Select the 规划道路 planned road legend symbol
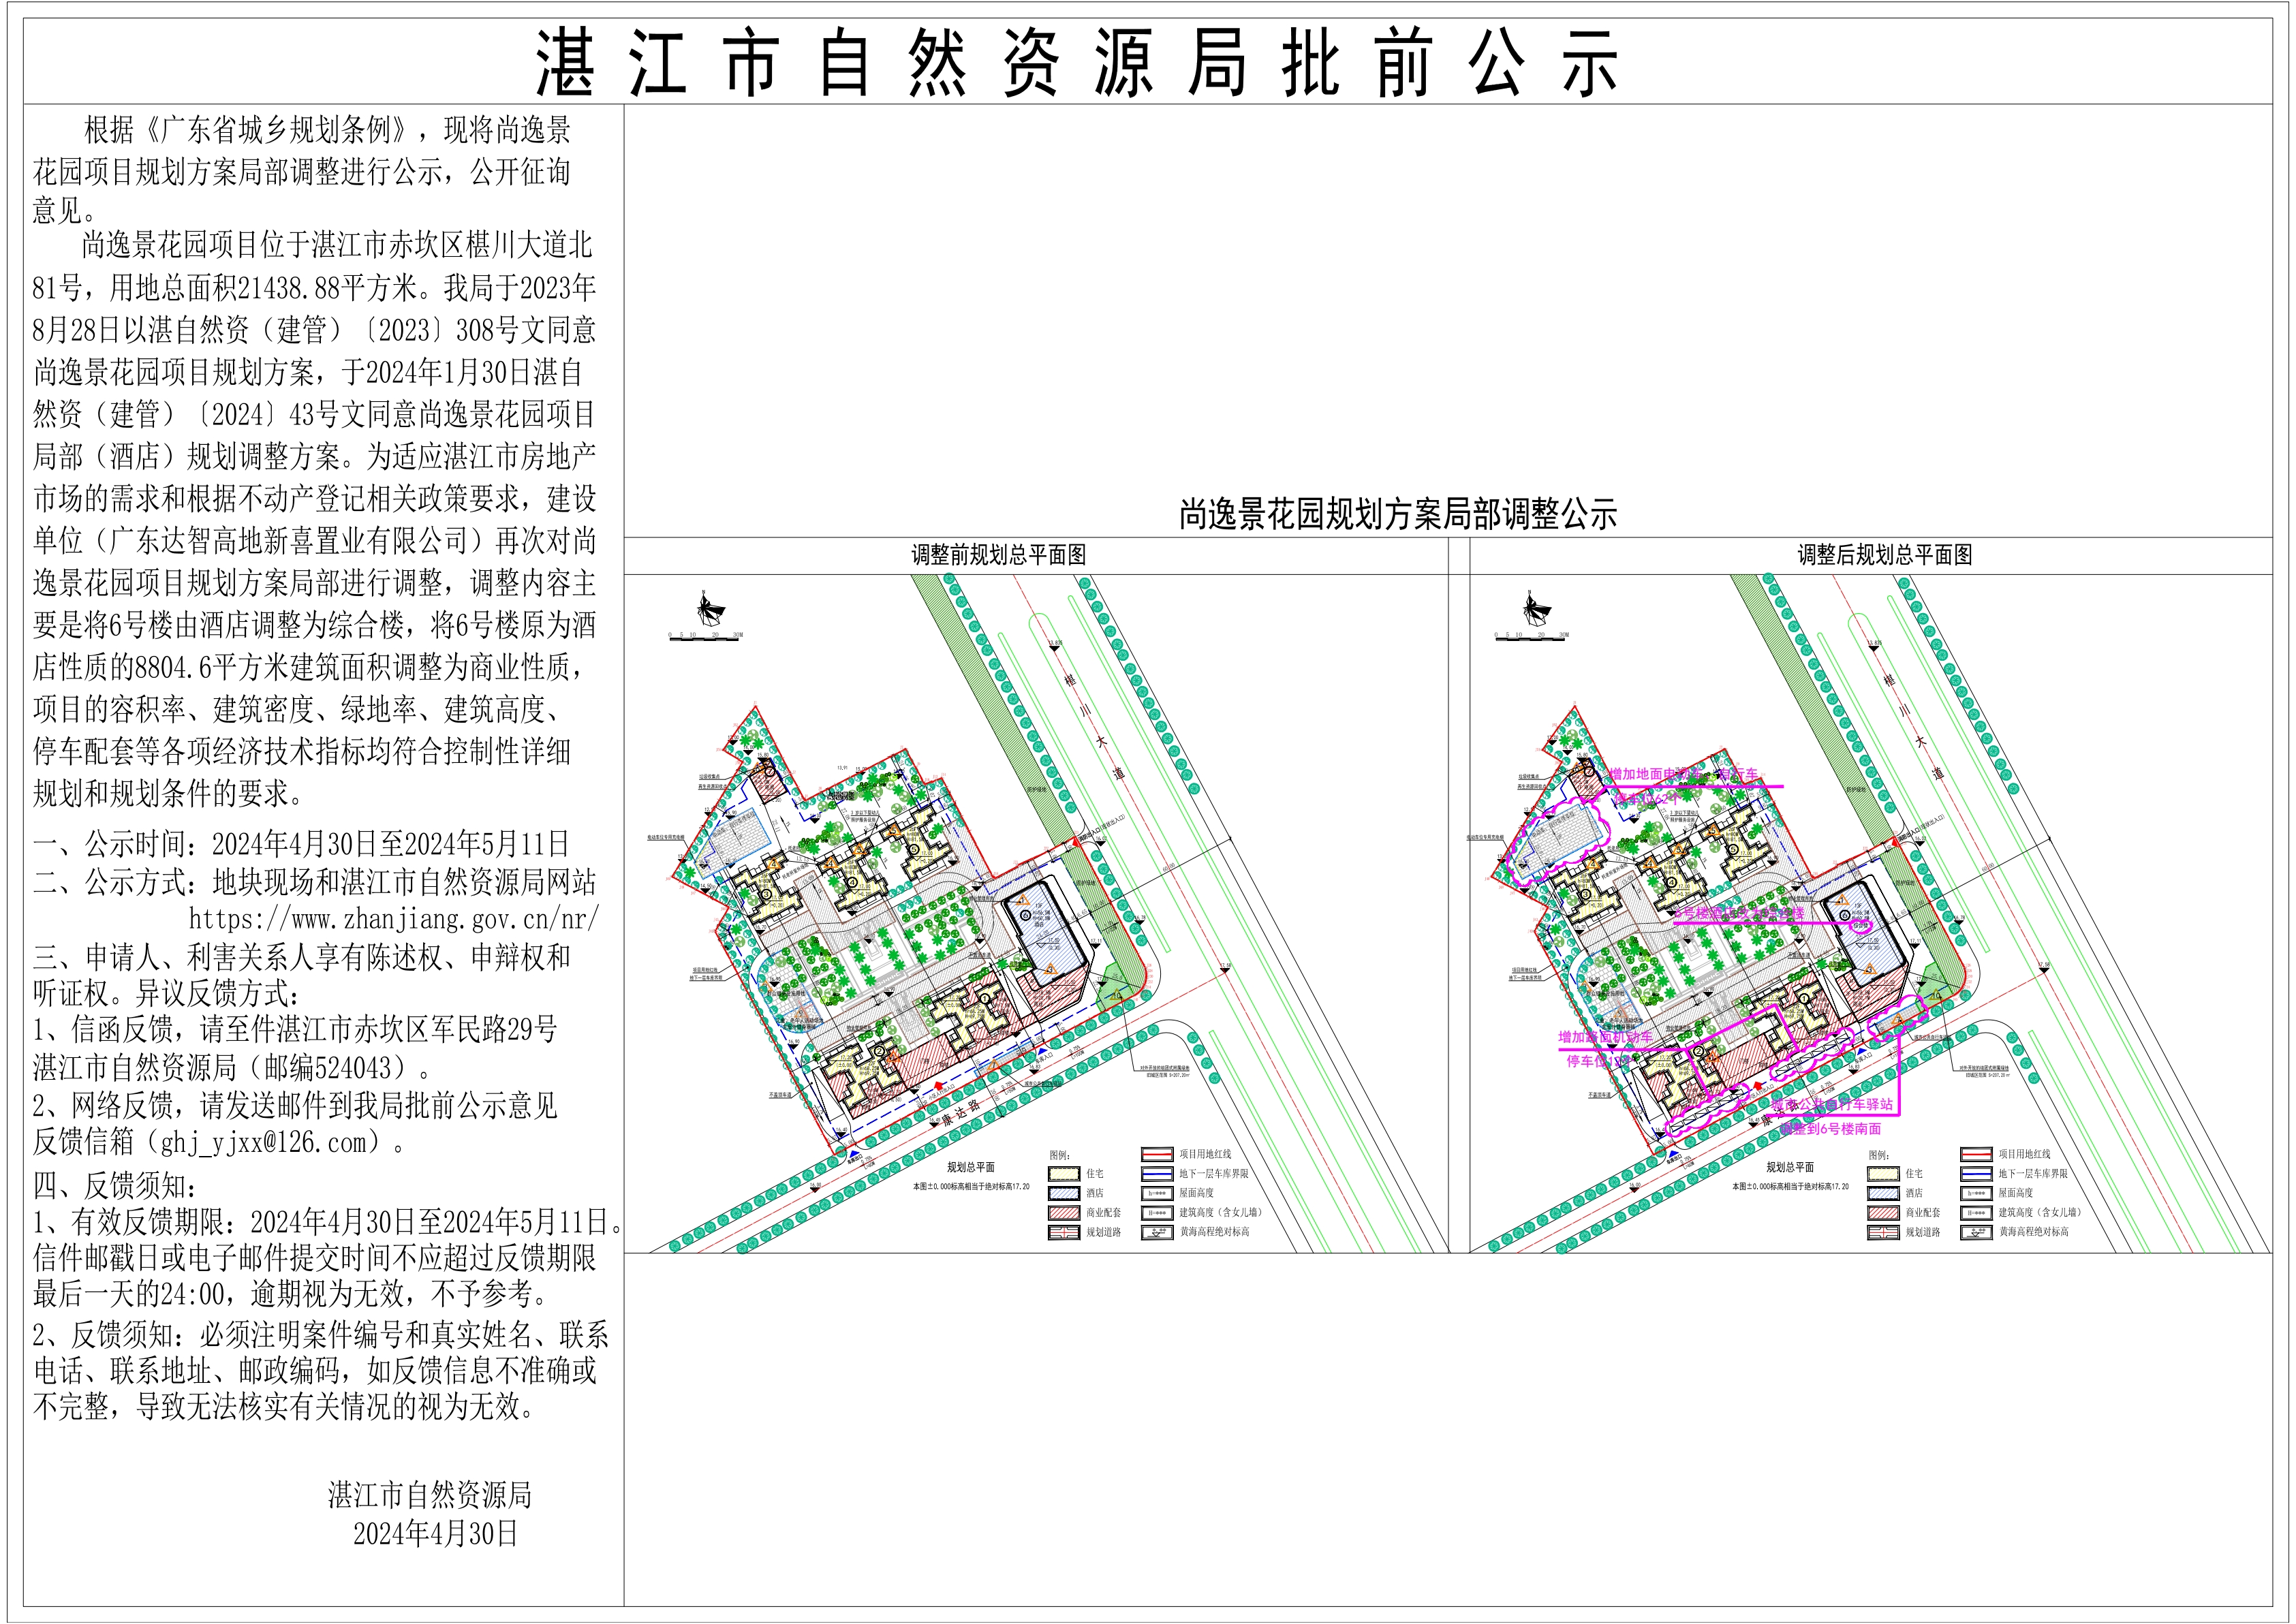Screen dimensions: 2296x1624 [1064, 1232]
